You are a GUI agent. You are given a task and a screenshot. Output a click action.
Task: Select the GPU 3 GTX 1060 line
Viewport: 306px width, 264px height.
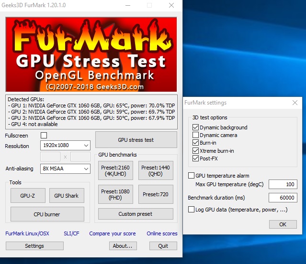pyautogui.click(x=91, y=118)
